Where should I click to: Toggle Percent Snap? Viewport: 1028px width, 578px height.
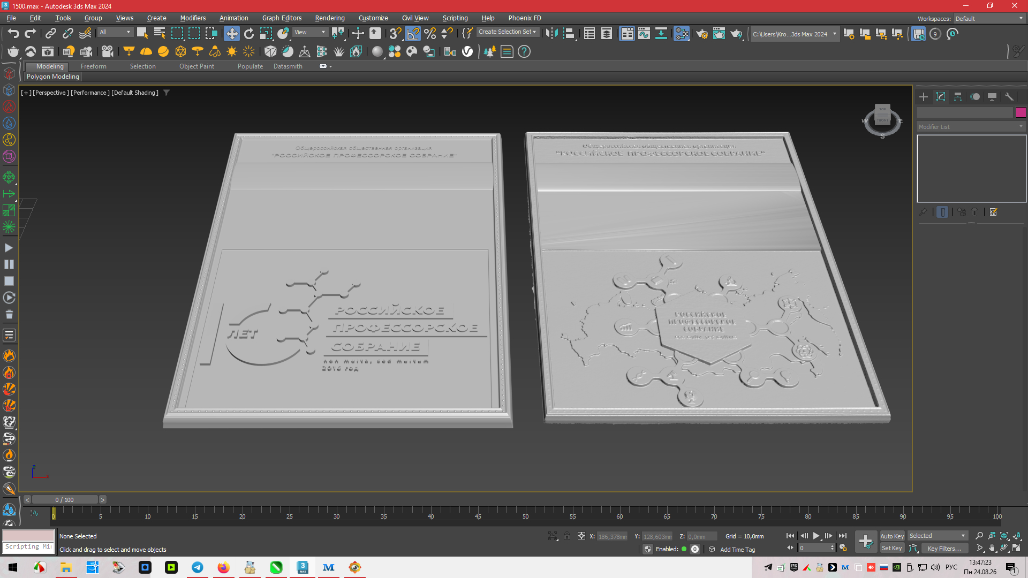[430, 34]
